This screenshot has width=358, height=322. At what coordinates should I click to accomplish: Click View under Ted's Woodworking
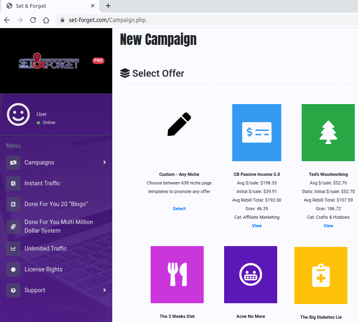coord(328,226)
